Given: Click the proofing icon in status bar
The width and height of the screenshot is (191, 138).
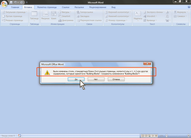Looking at the screenshot, I should (20, 136).
